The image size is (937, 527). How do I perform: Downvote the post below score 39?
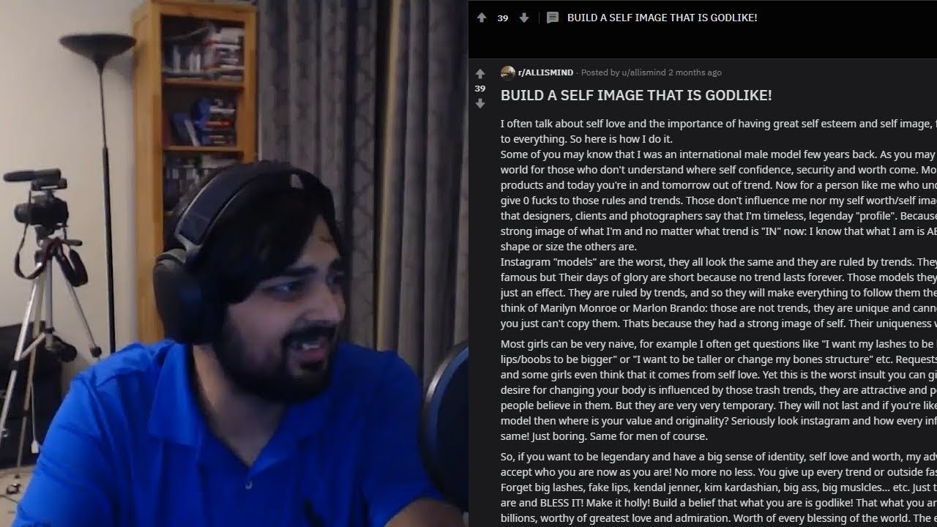(x=480, y=104)
